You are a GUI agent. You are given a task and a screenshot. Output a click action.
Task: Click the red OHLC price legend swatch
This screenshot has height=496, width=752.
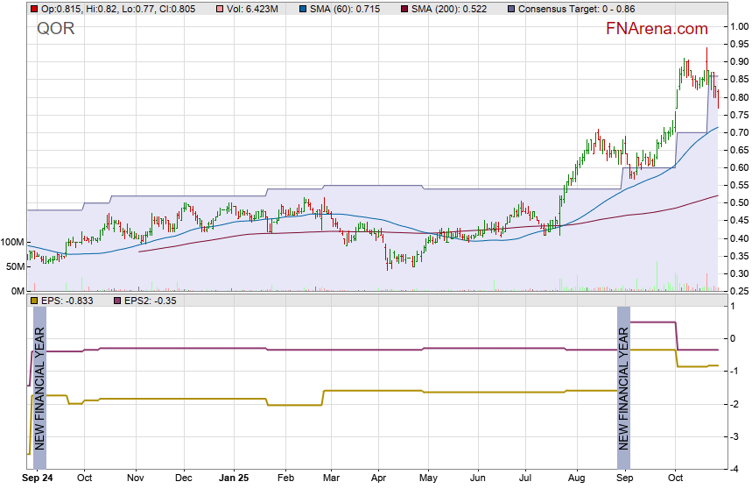click(34, 9)
